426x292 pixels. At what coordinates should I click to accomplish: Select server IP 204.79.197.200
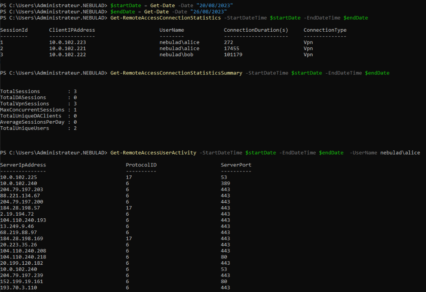click(x=21, y=202)
